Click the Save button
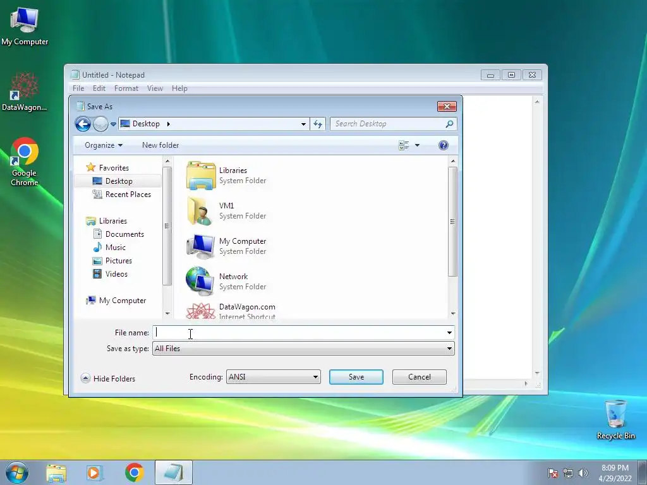Screen dimensions: 647x485 click(356, 377)
